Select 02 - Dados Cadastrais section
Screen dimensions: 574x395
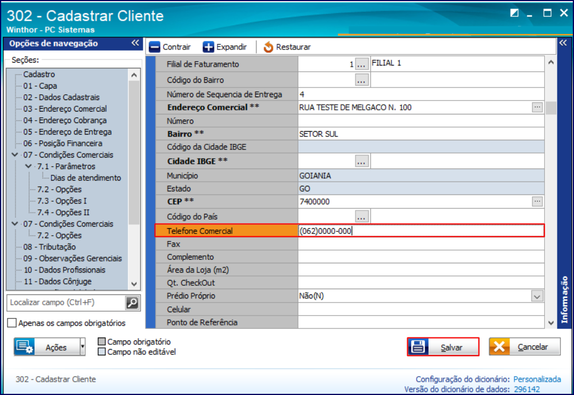pos(61,97)
